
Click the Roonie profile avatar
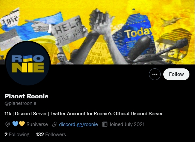[x=28, y=63]
